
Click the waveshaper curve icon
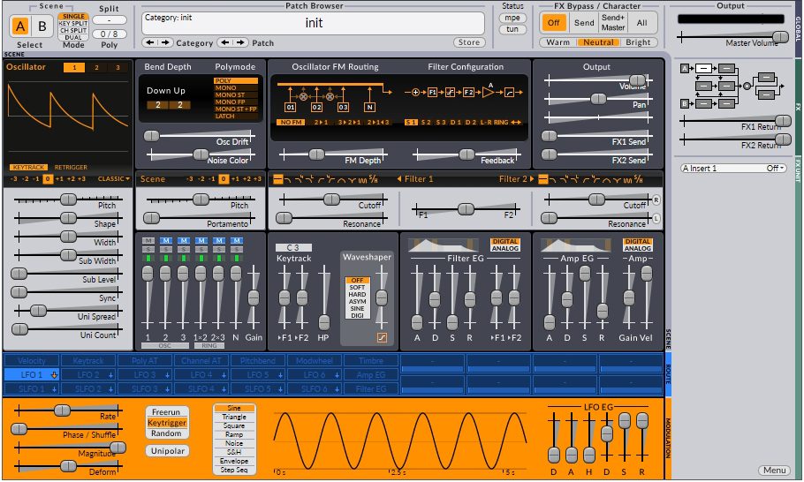[382, 337]
